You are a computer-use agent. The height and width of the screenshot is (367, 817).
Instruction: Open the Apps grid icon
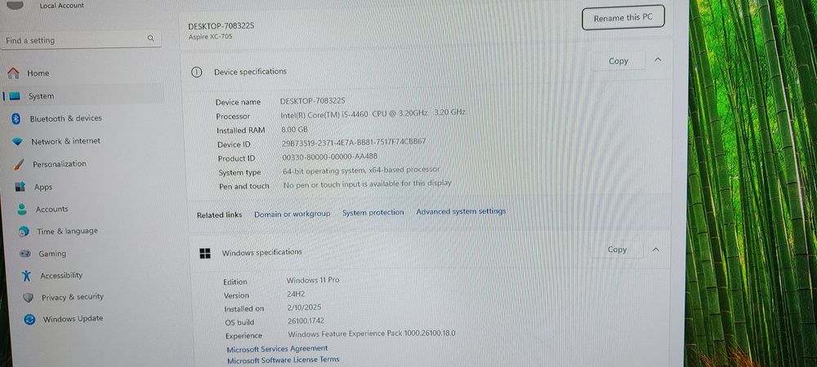click(20, 187)
